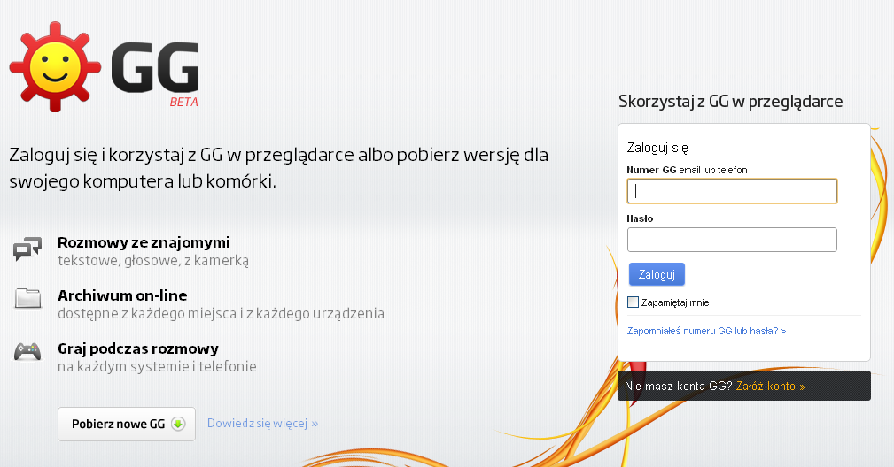The height and width of the screenshot is (467, 894).
Task: Click the blue Zaloguj button
Action: 657,274
